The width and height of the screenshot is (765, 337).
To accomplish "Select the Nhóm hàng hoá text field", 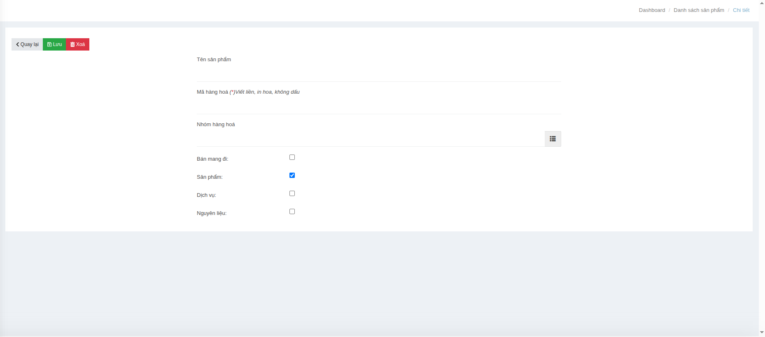I will [x=370, y=139].
